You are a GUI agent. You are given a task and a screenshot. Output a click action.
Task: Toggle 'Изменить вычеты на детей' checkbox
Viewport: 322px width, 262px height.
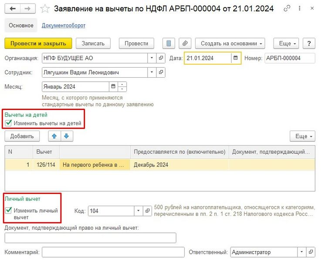9,123
